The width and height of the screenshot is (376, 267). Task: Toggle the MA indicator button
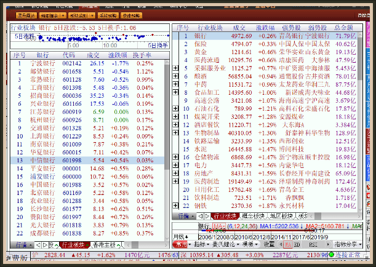[287, 244]
